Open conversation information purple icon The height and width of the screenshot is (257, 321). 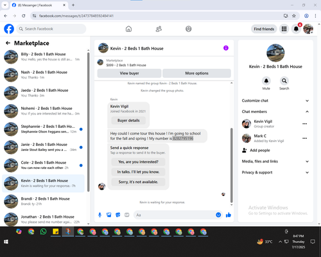pyautogui.click(x=226, y=48)
